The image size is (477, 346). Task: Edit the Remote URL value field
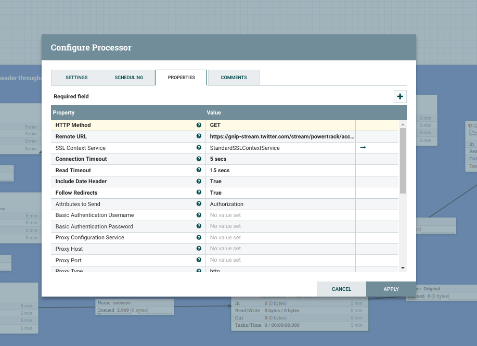[280, 136]
